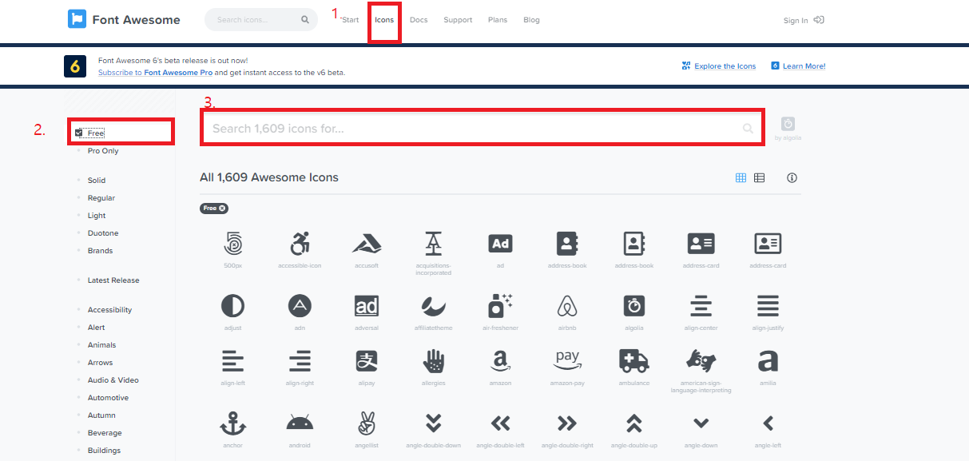Open the angle-double-up icon
Screen dimensions: 969x461
[634, 423]
